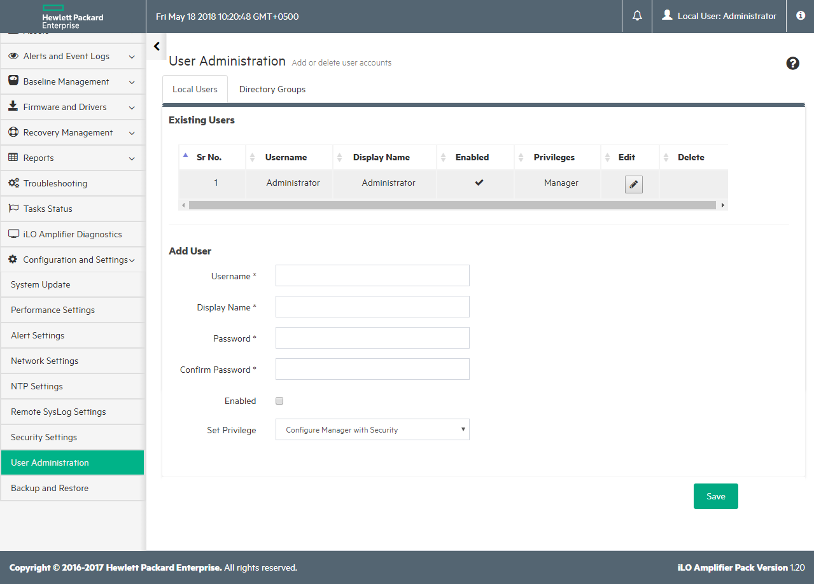Click the Username input field
Viewport: 814px width, 584px height.
372,276
